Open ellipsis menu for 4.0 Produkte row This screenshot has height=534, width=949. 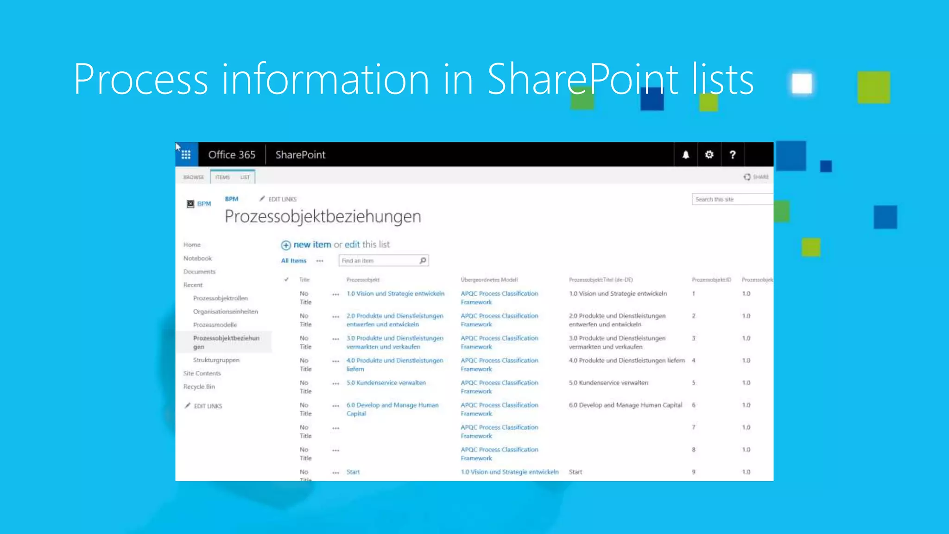pyautogui.click(x=336, y=361)
